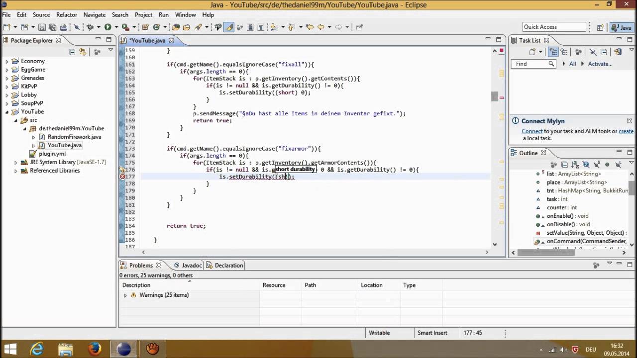Click the Save All toolbar icon

[x=53, y=27]
